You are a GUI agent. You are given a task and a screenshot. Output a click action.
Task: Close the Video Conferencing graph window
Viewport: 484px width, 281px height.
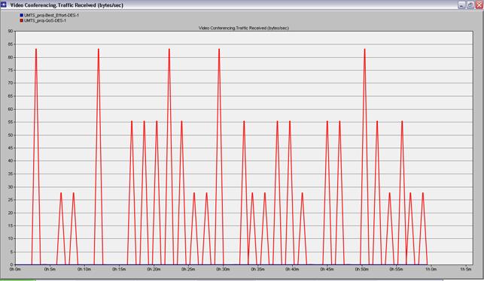click(x=479, y=5)
